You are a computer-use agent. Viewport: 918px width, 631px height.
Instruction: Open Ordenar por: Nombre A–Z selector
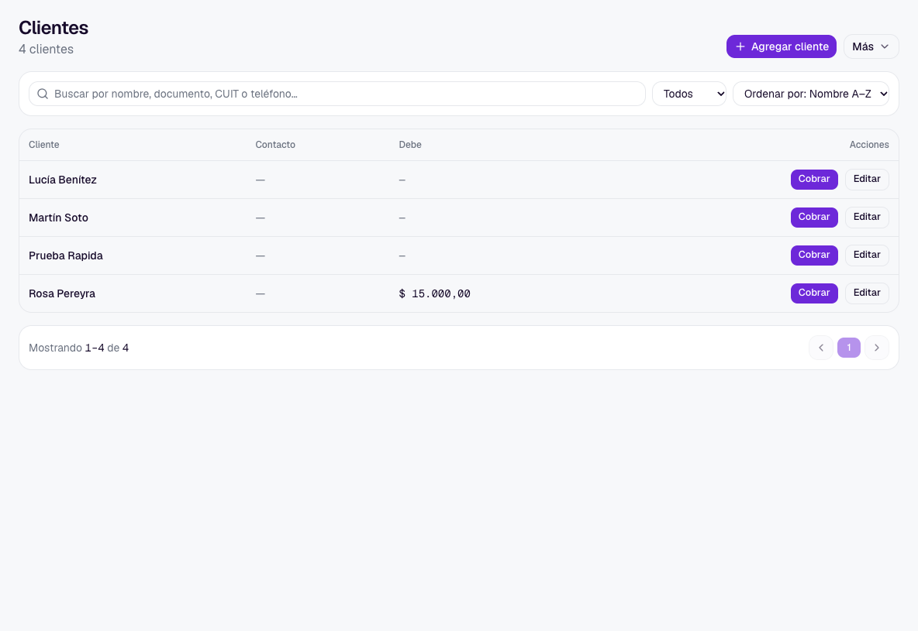pyautogui.click(x=810, y=94)
